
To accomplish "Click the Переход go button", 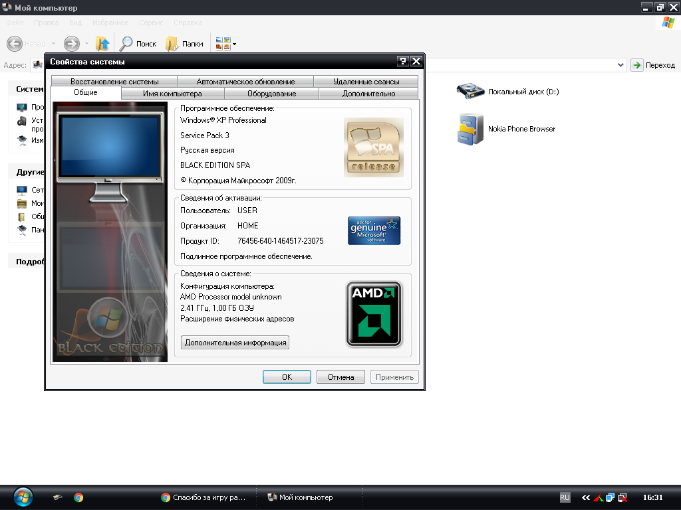I will pos(653,65).
